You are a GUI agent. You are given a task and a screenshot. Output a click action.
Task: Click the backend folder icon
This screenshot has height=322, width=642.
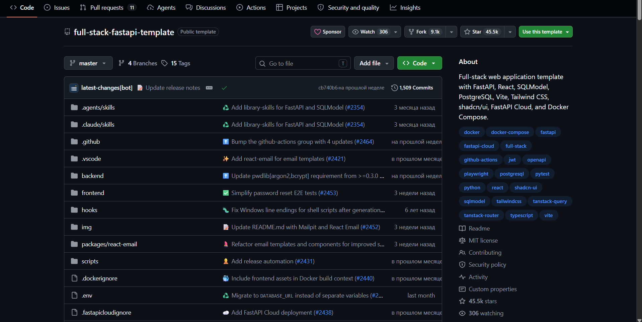pos(74,176)
